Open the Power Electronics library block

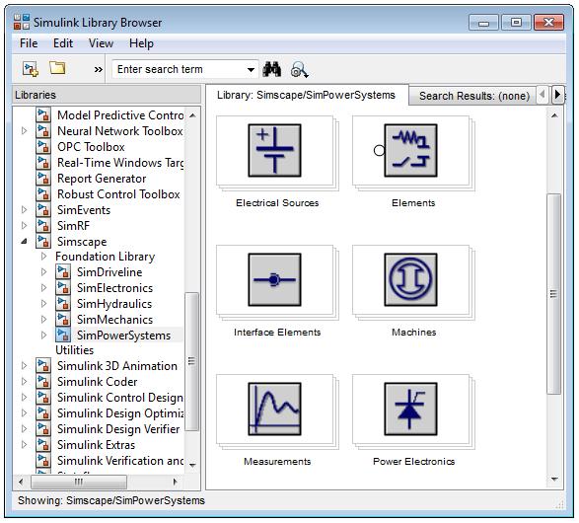410,409
